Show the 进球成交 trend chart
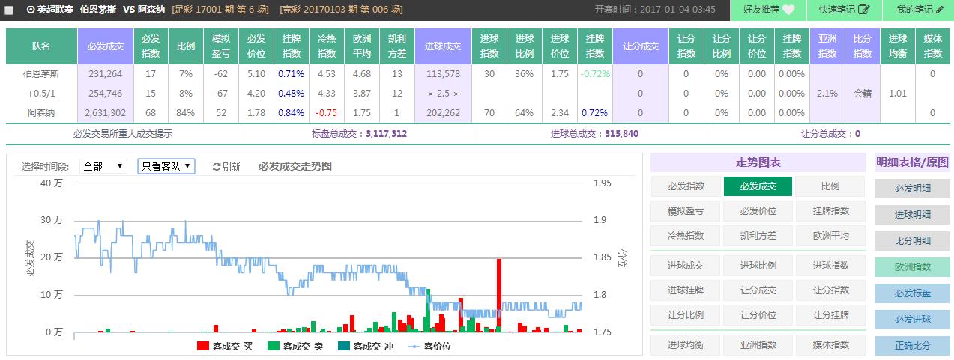Viewport: 954px width, 360px height. click(686, 265)
